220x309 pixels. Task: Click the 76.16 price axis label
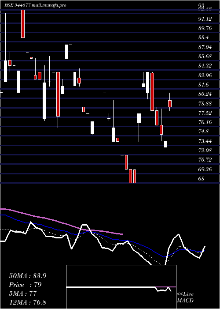click(205, 122)
